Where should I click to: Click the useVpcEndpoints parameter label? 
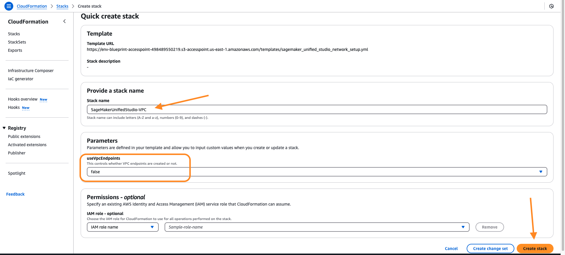pyautogui.click(x=103, y=158)
